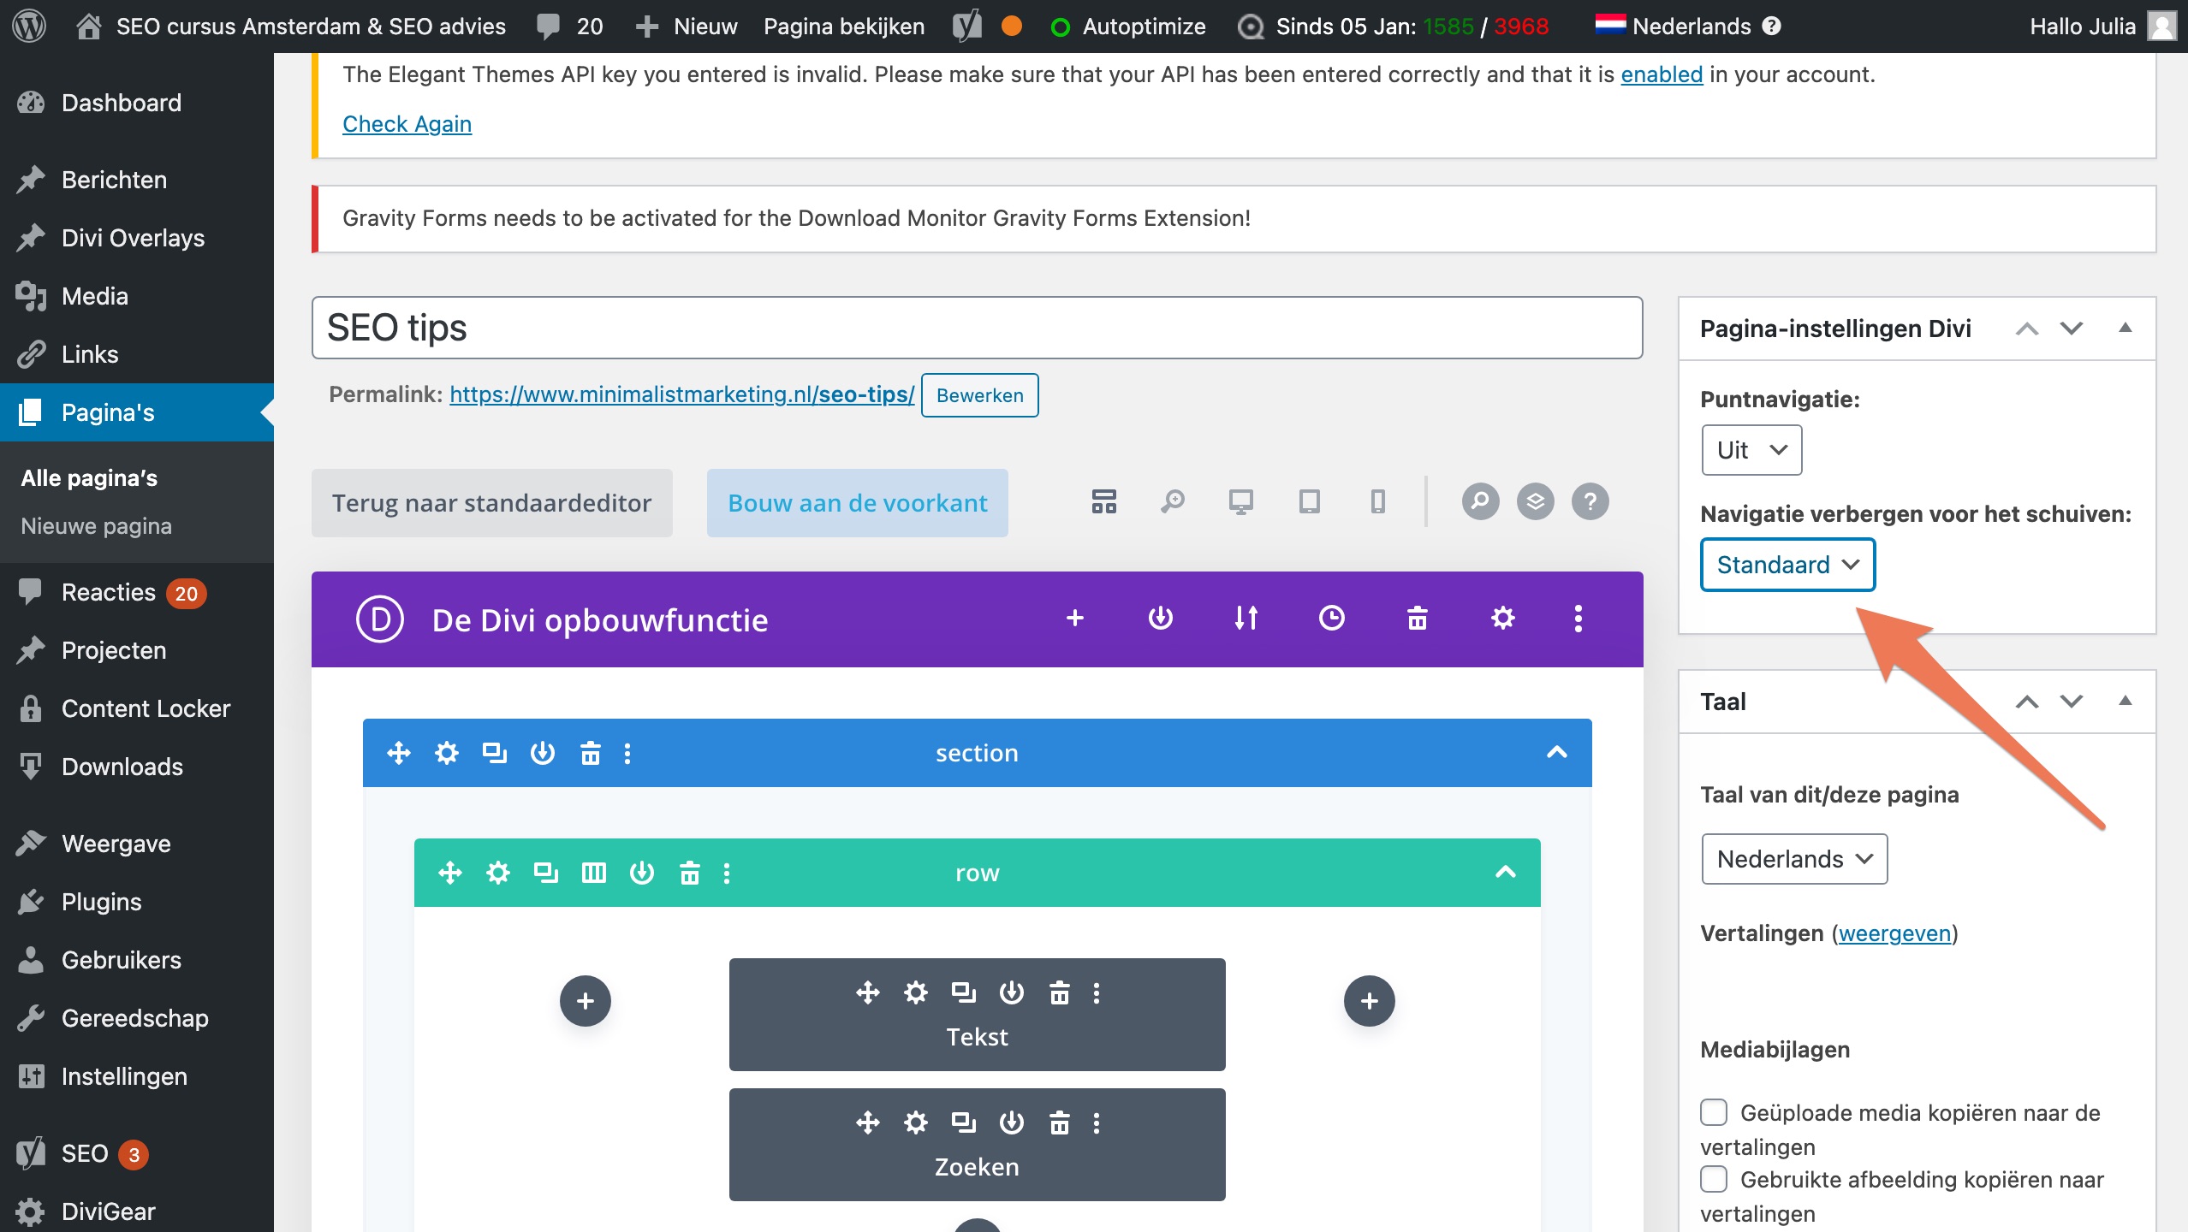
Task: Add module in left column
Action: 585,1000
